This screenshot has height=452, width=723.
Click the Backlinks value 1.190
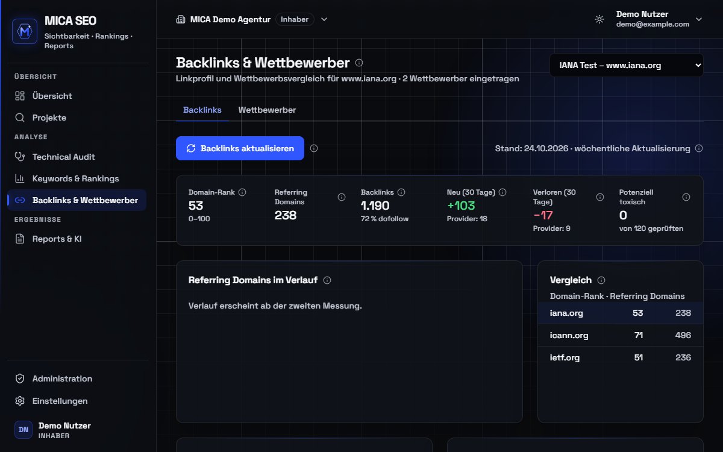point(375,206)
